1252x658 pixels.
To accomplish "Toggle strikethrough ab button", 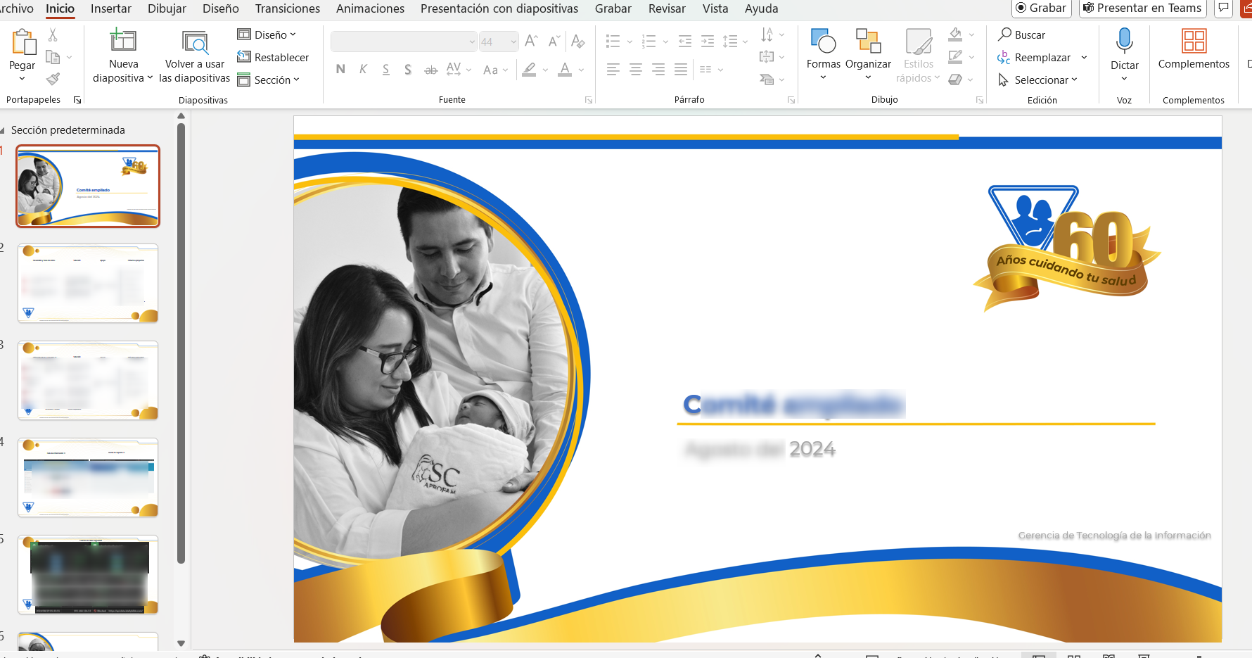I will (x=430, y=69).
